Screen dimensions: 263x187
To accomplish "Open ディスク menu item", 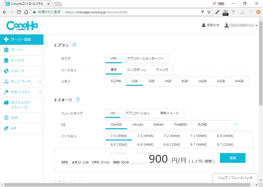I will tap(22, 60).
